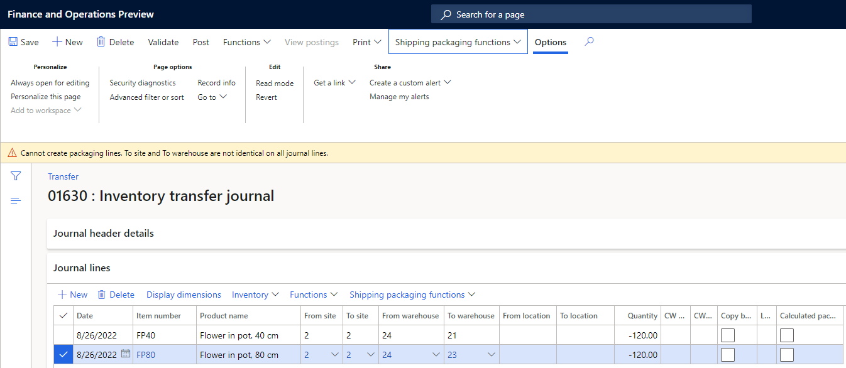Open the Functions menu in top action bar

(x=246, y=42)
